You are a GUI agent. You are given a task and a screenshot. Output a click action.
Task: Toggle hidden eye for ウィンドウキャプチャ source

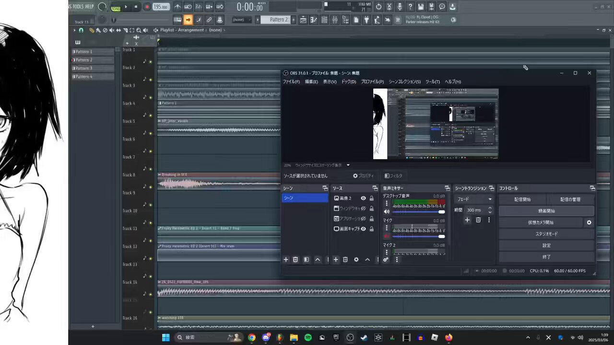click(363, 208)
